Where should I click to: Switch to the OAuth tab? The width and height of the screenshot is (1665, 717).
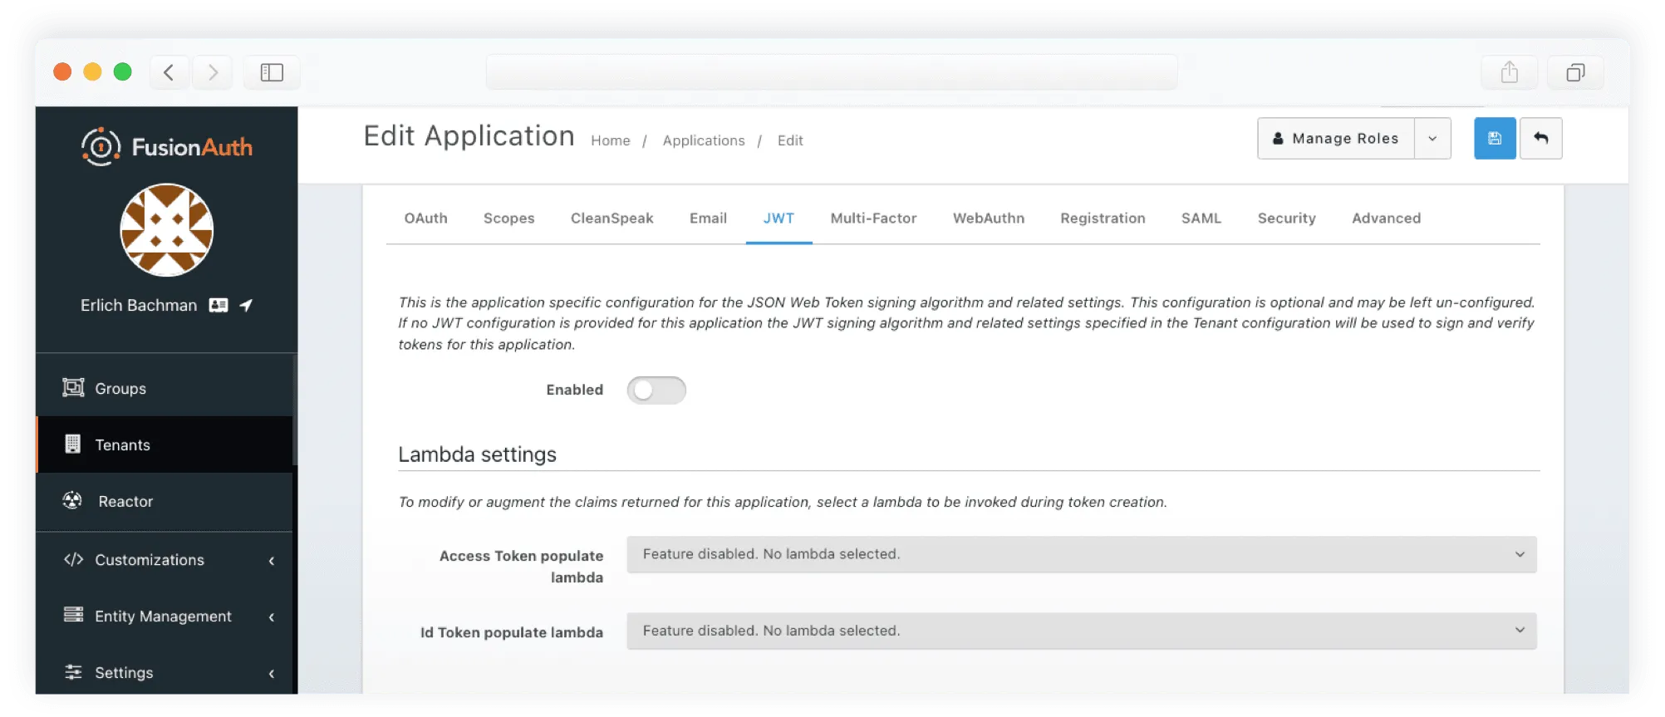point(426,219)
